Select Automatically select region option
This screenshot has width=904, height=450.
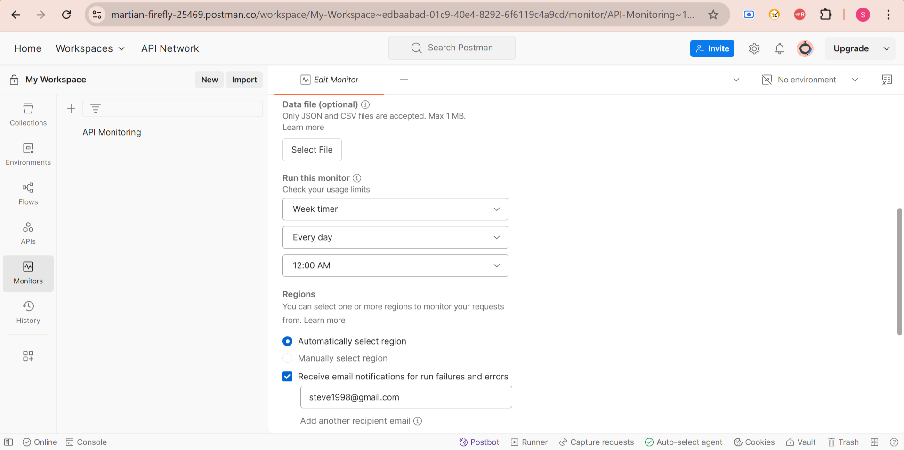[287, 341]
